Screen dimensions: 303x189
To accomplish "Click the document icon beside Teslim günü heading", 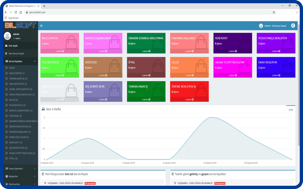I will [x=173, y=174].
